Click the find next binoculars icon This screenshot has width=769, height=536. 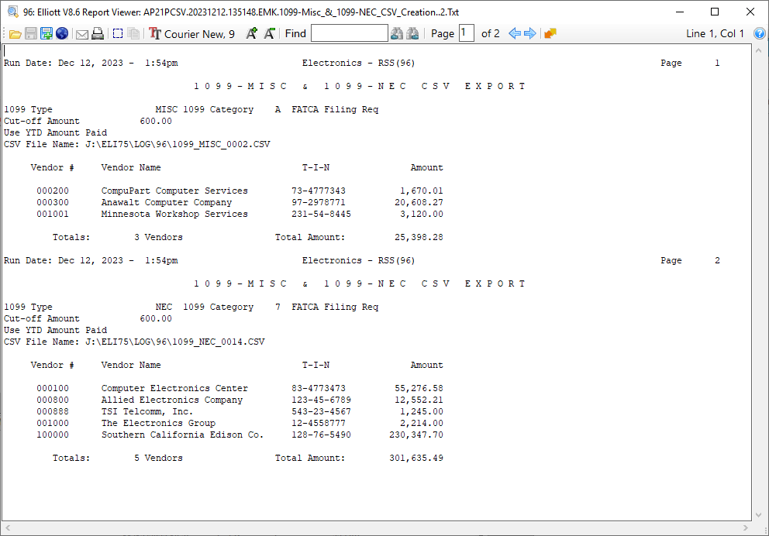[x=413, y=33]
